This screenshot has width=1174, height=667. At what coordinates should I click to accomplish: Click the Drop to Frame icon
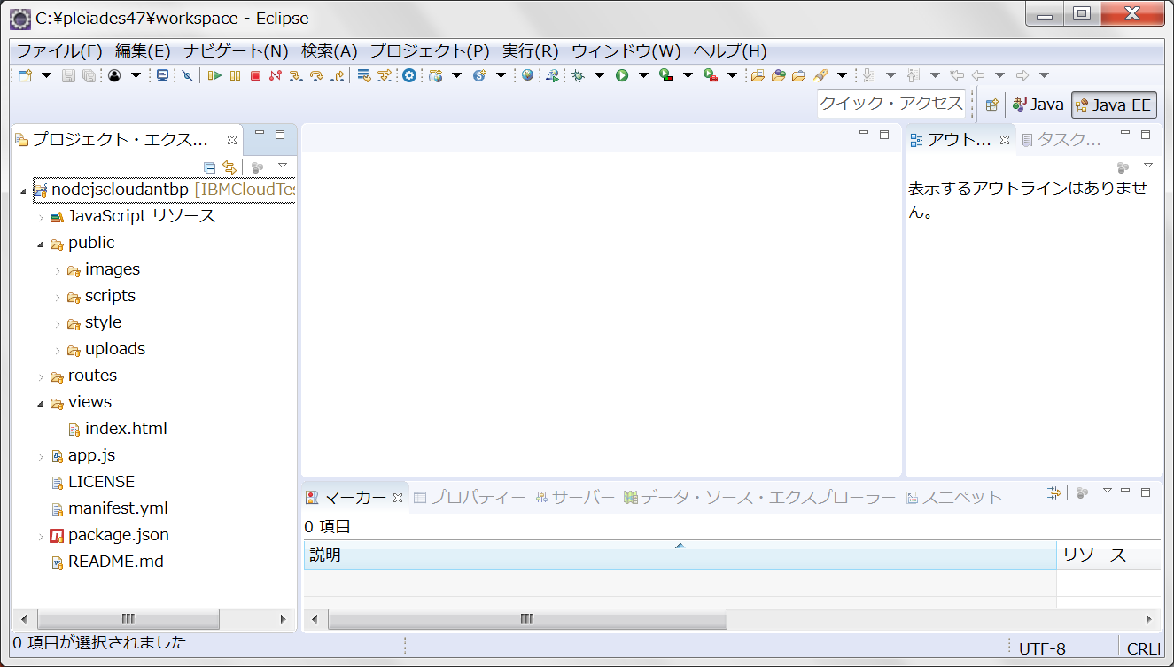[364, 75]
